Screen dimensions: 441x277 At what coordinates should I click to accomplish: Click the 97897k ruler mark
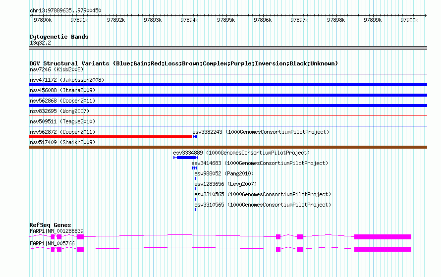point(299,20)
